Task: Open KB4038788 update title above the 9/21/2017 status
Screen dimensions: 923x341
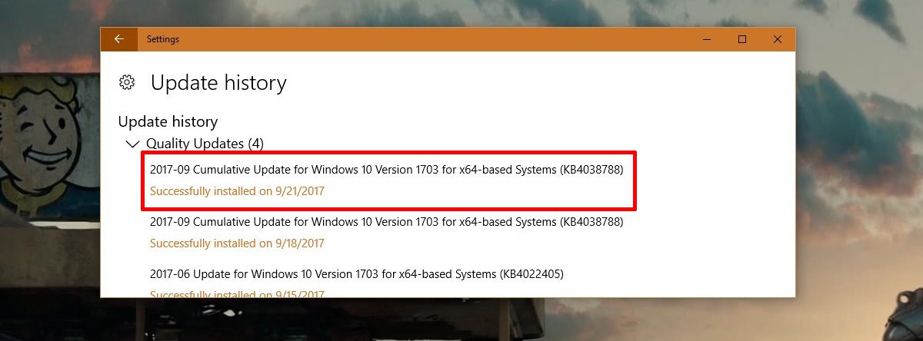Action: point(386,168)
